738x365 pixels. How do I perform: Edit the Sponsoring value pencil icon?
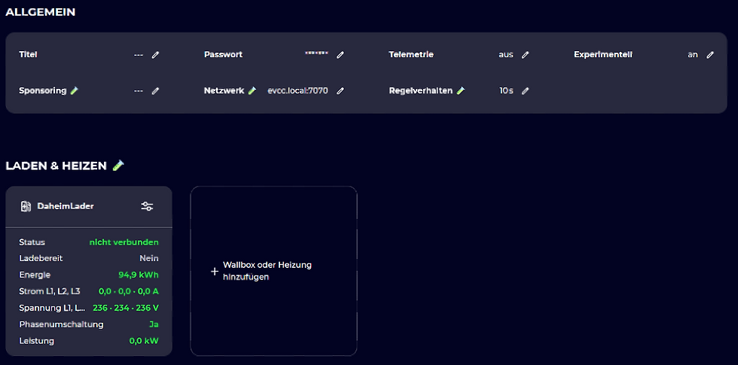[155, 91]
